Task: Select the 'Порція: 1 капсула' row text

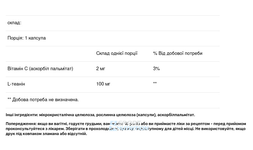Action: click(26, 38)
